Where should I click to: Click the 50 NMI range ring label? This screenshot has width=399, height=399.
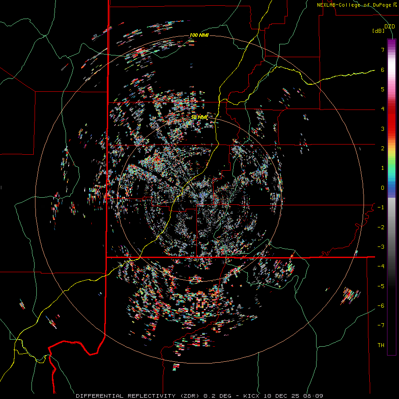(199, 117)
